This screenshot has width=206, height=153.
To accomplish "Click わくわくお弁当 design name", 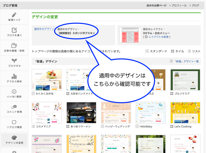I will 45,94.
